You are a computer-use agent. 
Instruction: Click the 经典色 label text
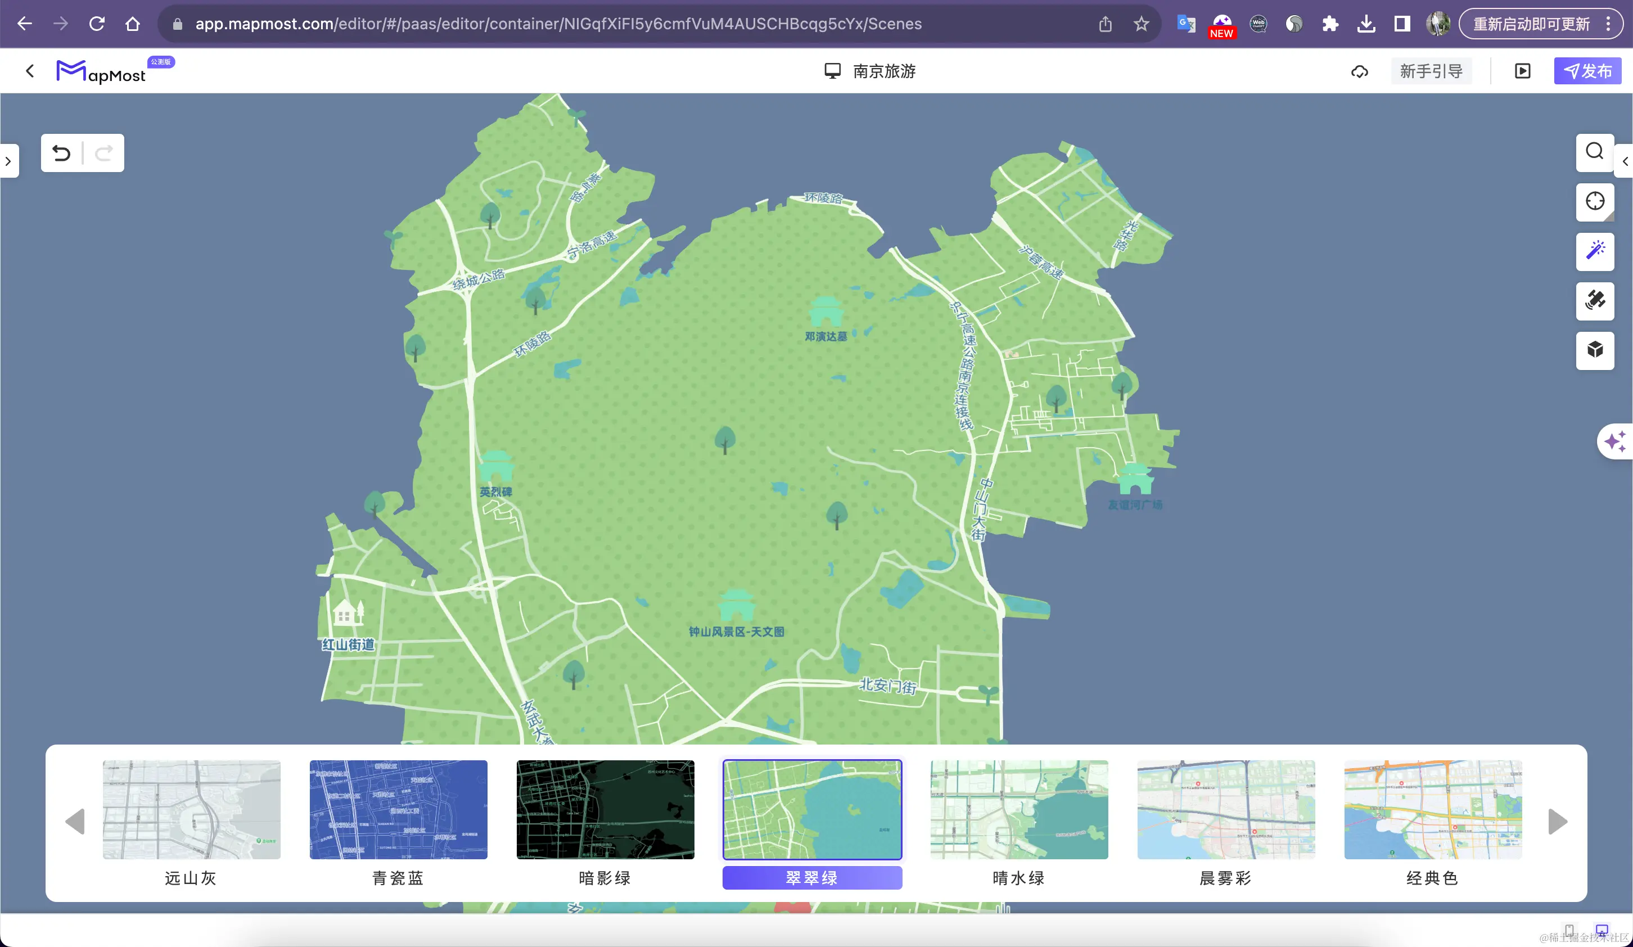click(x=1432, y=878)
